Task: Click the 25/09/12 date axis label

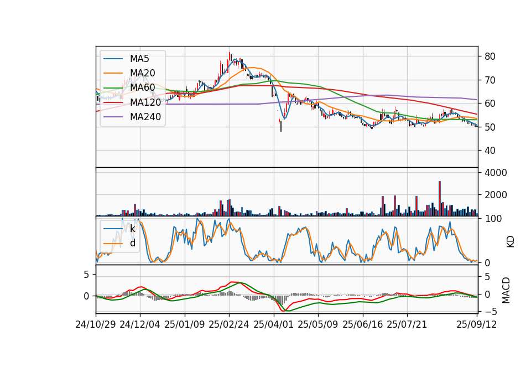Action: (476, 324)
